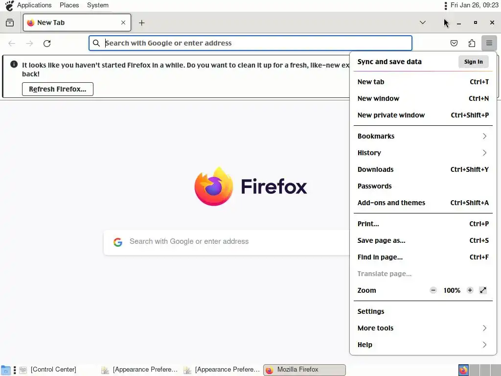Click the Google icon in page search box
This screenshot has width=501, height=376.
coord(118,242)
